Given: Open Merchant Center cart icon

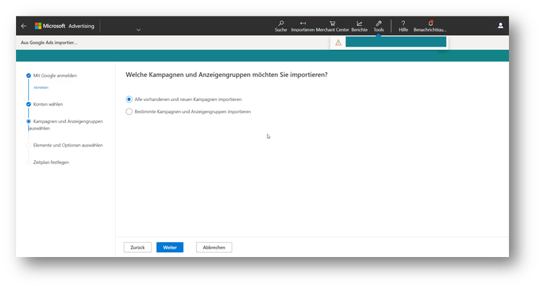Looking at the screenshot, I should point(333,24).
